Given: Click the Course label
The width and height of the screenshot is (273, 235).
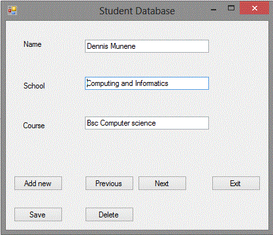Looking at the screenshot, I should point(34,126).
